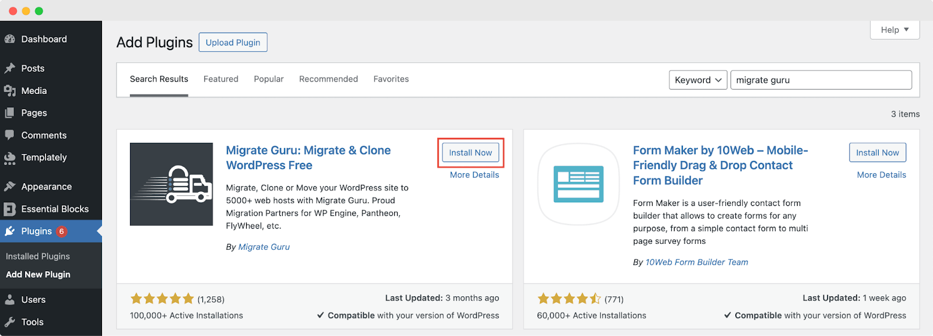
Task: Install the Migrate Guru plugin now
Action: coord(470,153)
